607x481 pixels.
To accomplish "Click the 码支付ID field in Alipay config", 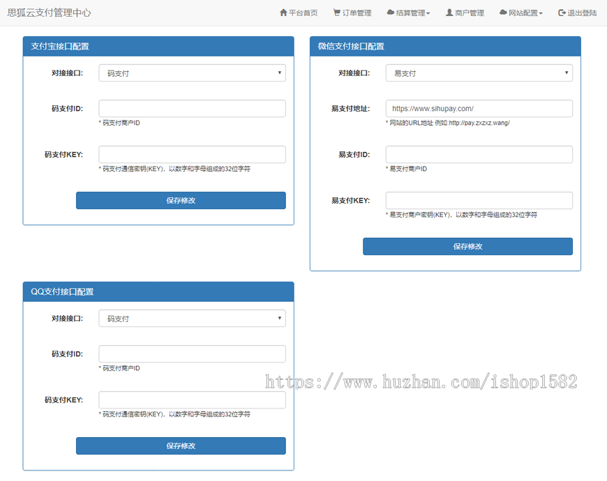I will coord(192,109).
